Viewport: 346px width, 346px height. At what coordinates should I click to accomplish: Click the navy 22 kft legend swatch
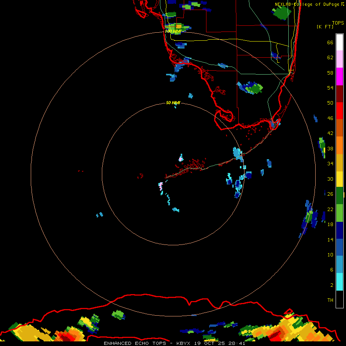tap(339, 230)
